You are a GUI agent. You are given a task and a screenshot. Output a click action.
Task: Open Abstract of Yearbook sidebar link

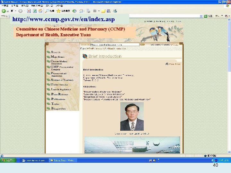(62, 80)
